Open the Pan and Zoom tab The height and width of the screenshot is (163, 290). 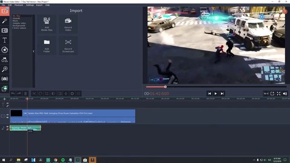pos(5,69)
